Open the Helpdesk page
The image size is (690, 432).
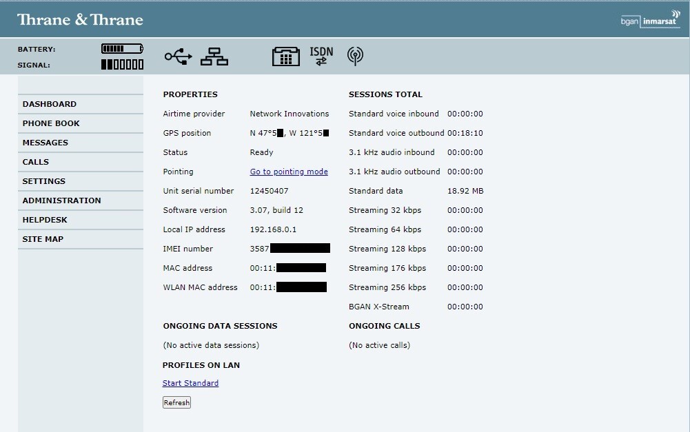pos(81,220)
